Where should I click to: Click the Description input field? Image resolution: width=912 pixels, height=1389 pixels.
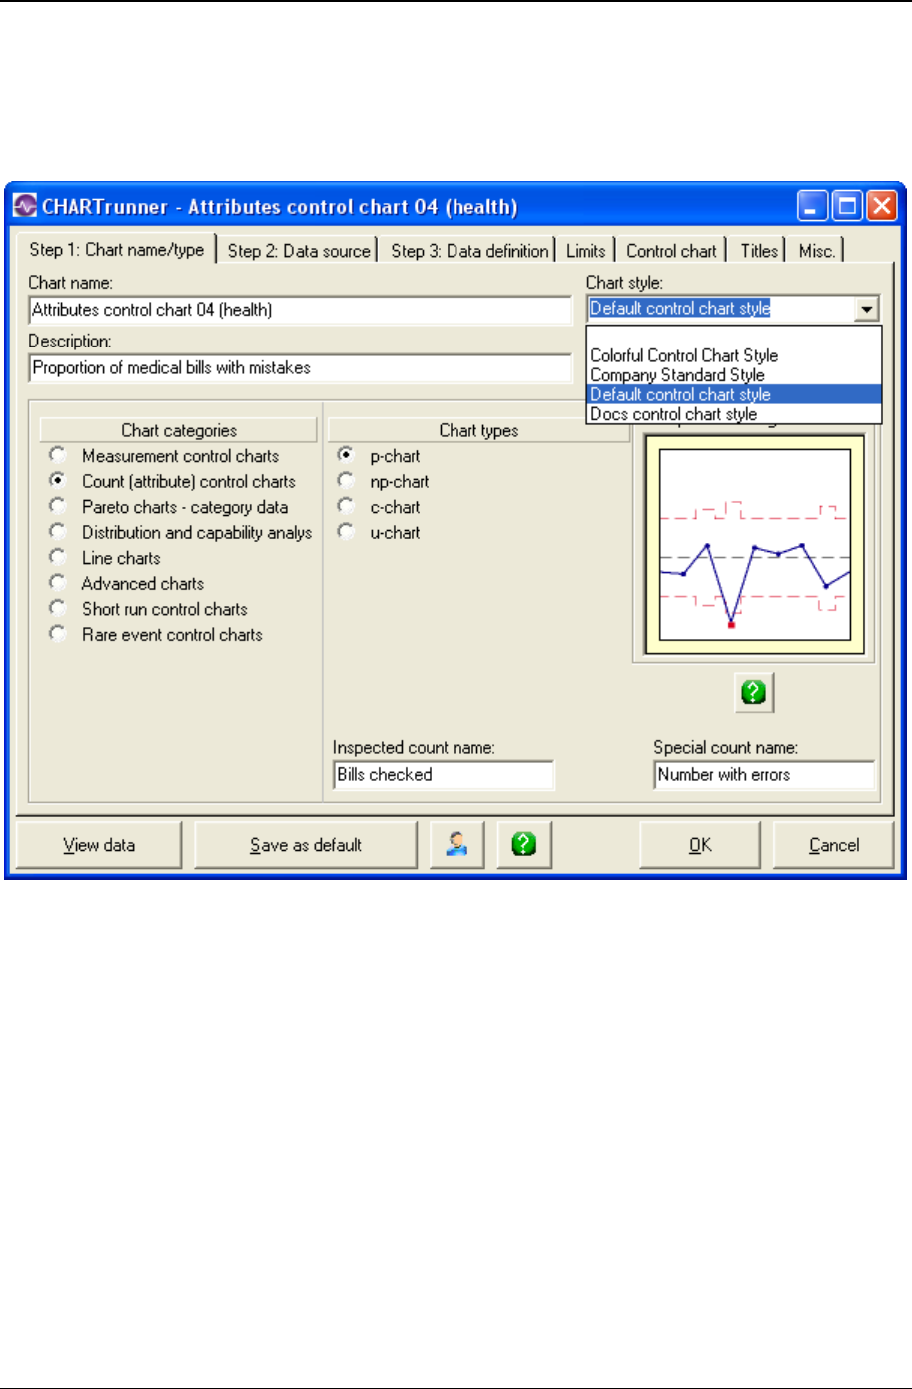click(301, 368)
